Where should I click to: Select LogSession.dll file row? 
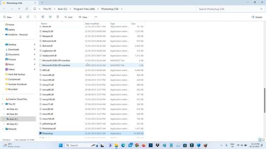point(91,50)
